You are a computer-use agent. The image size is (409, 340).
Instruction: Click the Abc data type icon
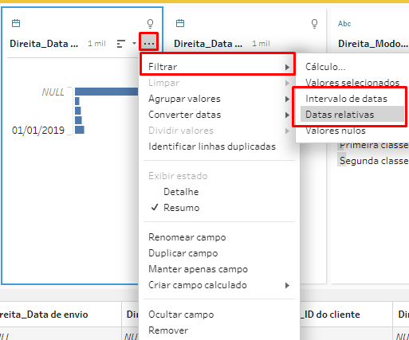pos(344,24)
